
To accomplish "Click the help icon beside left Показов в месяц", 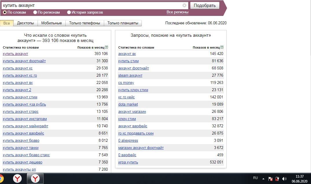I will tap(106, 47).
